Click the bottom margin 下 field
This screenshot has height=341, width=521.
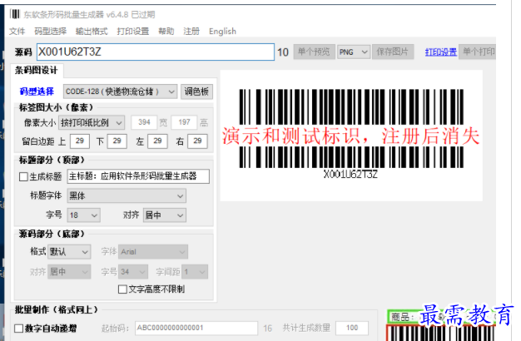coord(117,141)
